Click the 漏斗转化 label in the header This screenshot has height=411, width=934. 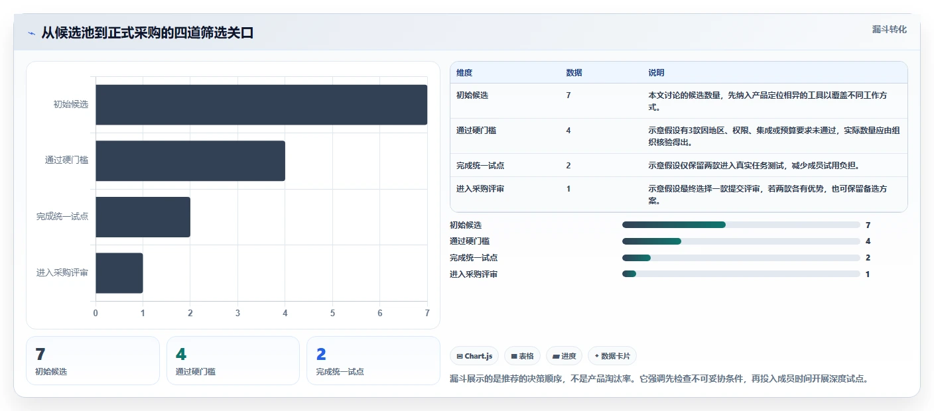889,29
